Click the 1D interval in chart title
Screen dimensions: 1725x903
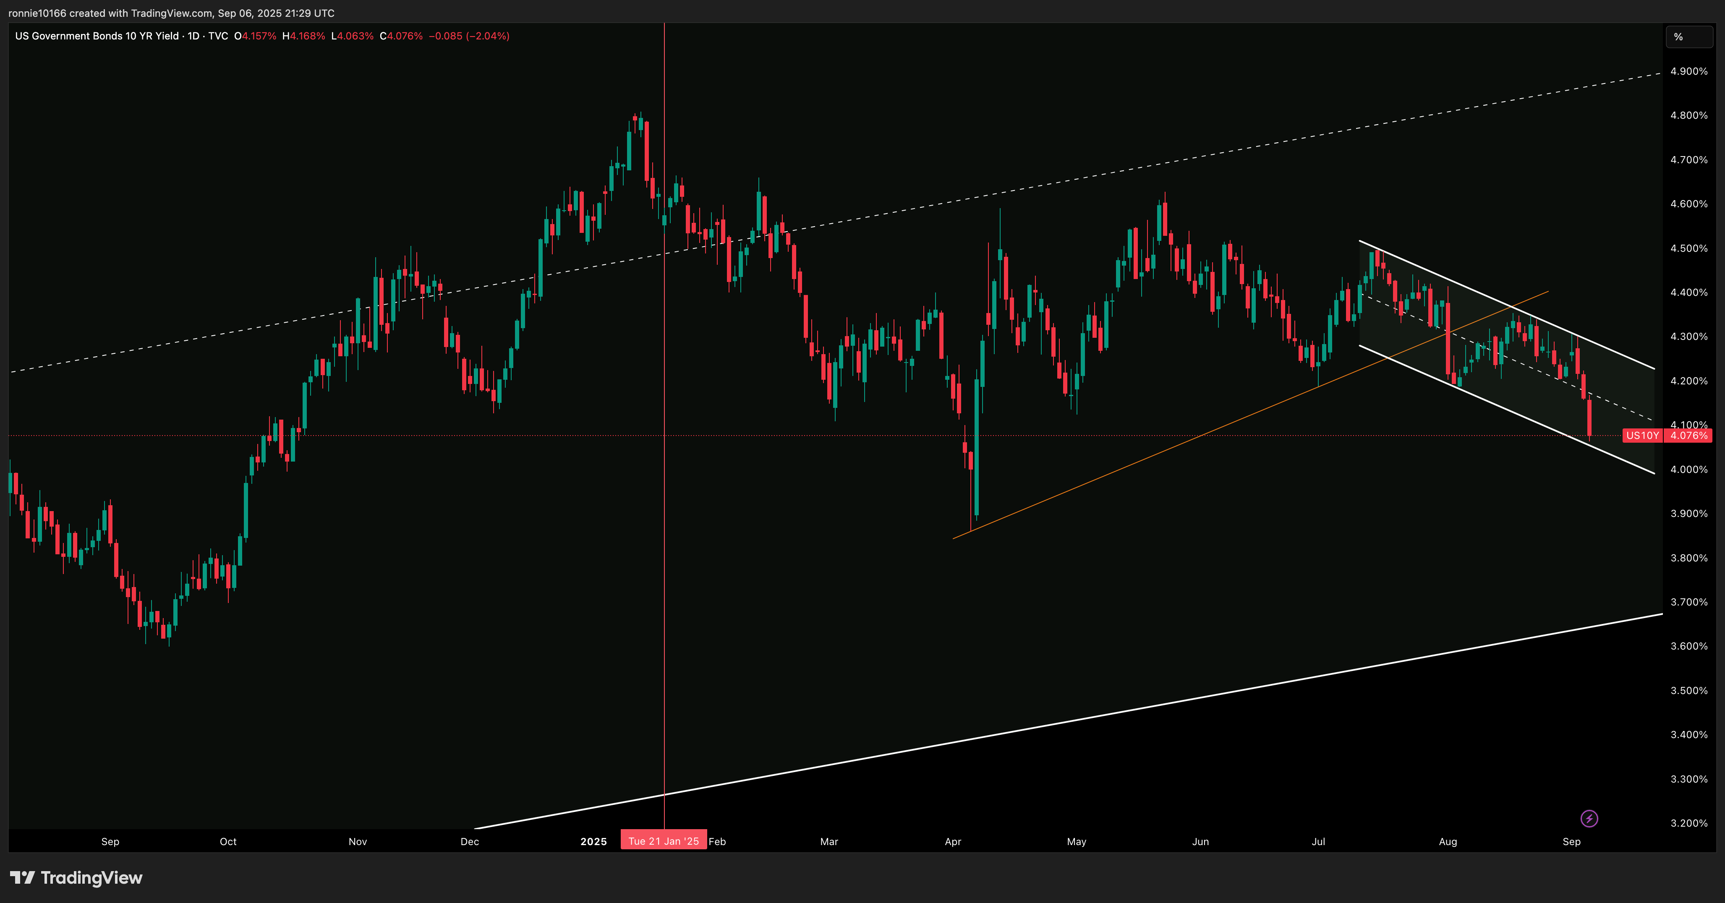click(x=193, y=36)
